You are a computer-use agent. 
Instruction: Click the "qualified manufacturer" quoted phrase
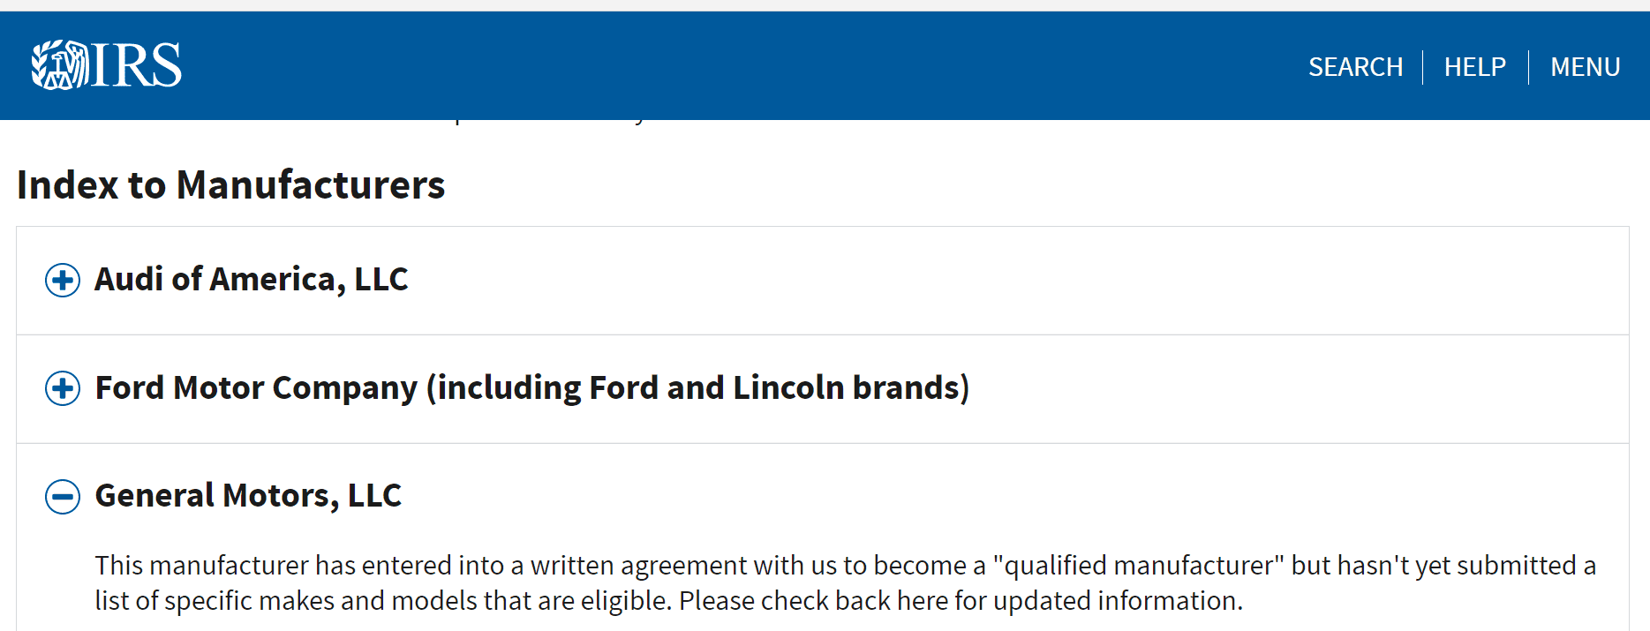(x=1138, y=566)
